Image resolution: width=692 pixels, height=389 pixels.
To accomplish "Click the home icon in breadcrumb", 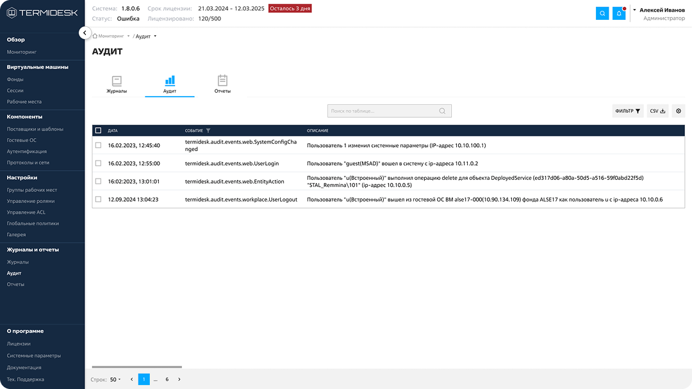I will click(95, 36).
